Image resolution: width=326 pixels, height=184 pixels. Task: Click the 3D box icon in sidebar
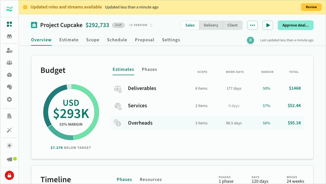[9, 75]
